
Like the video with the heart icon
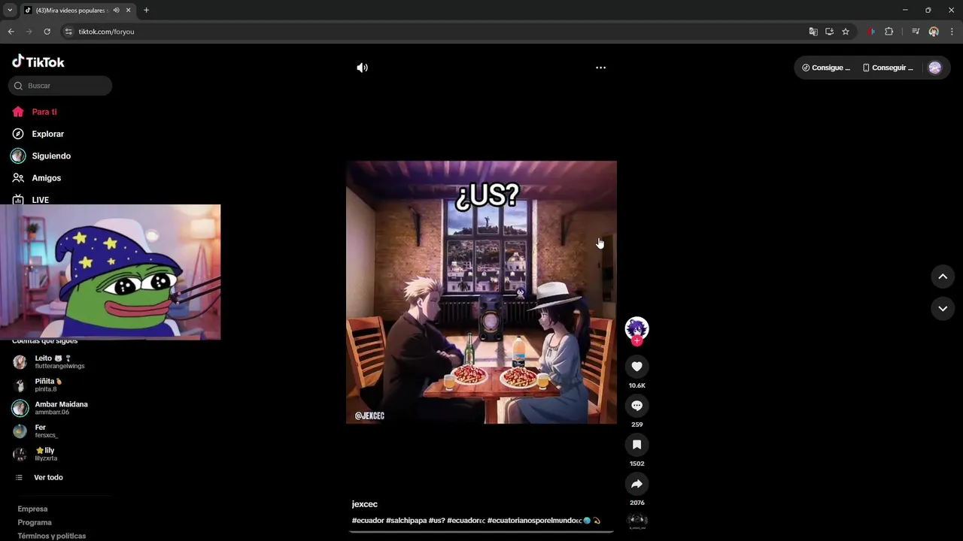(636, 366)
